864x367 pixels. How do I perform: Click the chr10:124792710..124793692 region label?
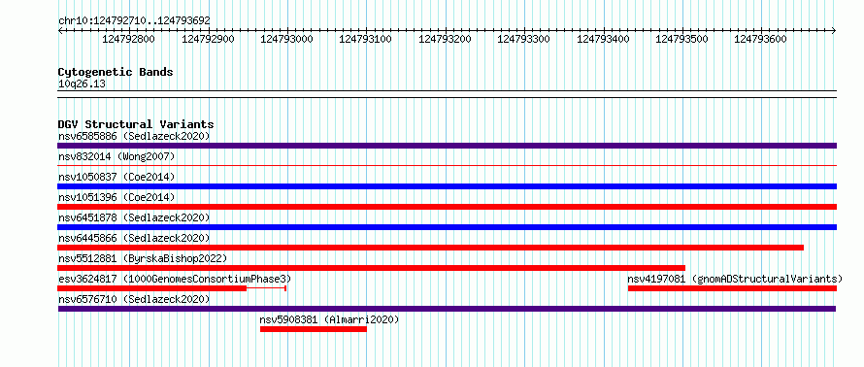click(134, 20)
